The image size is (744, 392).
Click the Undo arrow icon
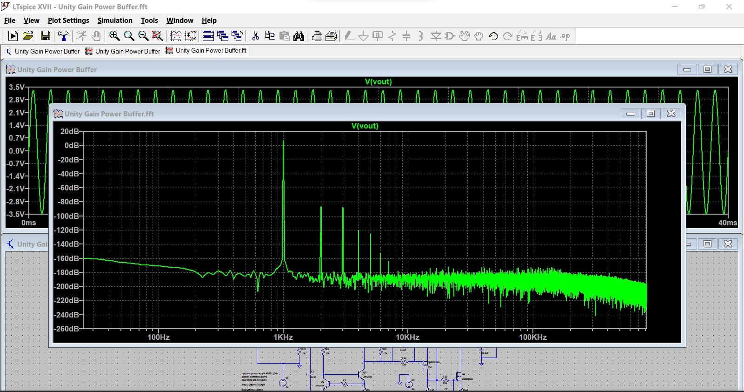click(x=493, y=36)
